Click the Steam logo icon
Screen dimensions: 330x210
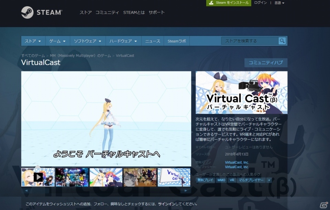click(27, 12)
